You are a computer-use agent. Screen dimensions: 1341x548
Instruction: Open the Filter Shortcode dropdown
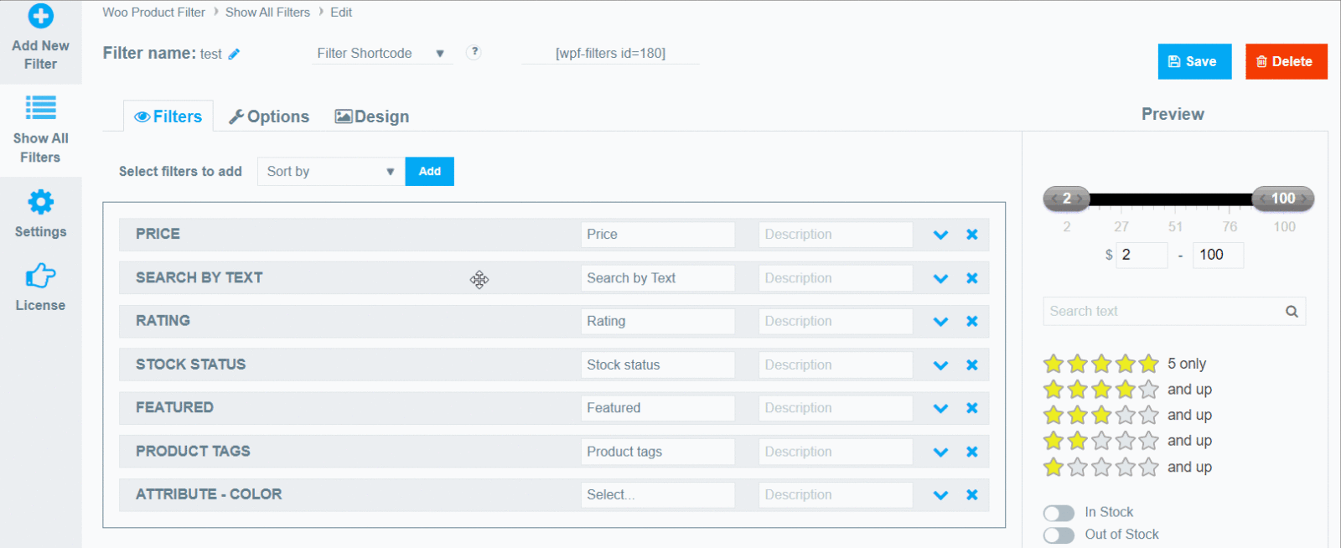click(381, 54)
